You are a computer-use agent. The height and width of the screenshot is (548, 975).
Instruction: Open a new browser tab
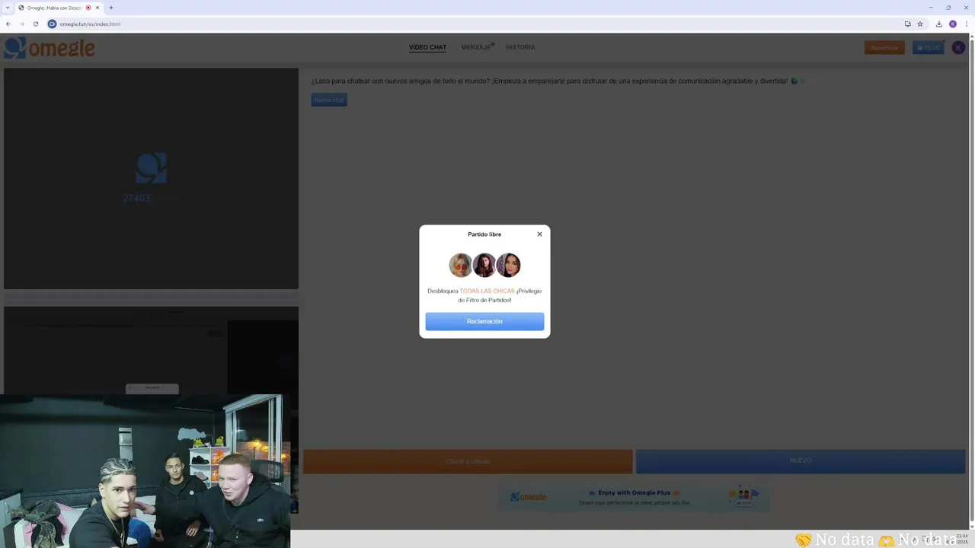(111, 8)
